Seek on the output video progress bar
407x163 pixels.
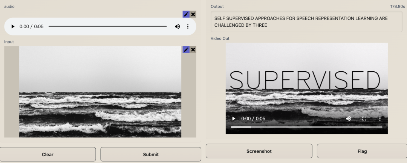click(306, 127)
